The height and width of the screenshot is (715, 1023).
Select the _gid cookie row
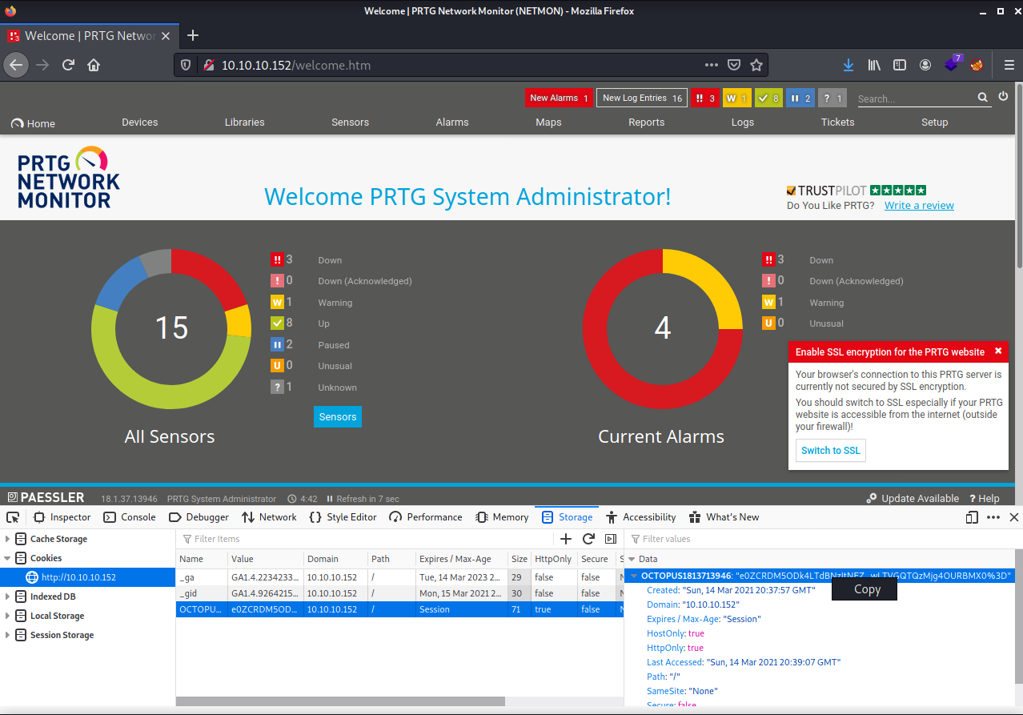tap(399, 593)
